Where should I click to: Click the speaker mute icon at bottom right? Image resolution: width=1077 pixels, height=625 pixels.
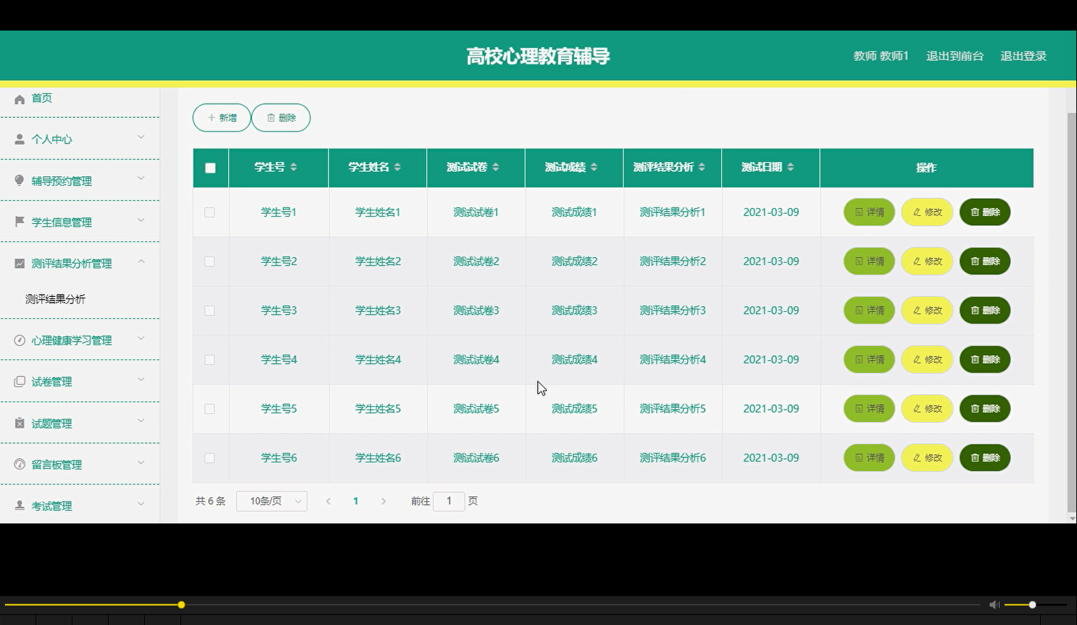click(x=994, y=604)
